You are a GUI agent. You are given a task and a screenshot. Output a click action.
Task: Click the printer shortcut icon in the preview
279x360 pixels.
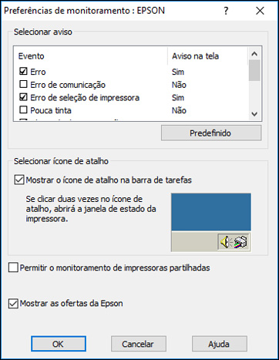pyautogui.click(x=240, y=242)
